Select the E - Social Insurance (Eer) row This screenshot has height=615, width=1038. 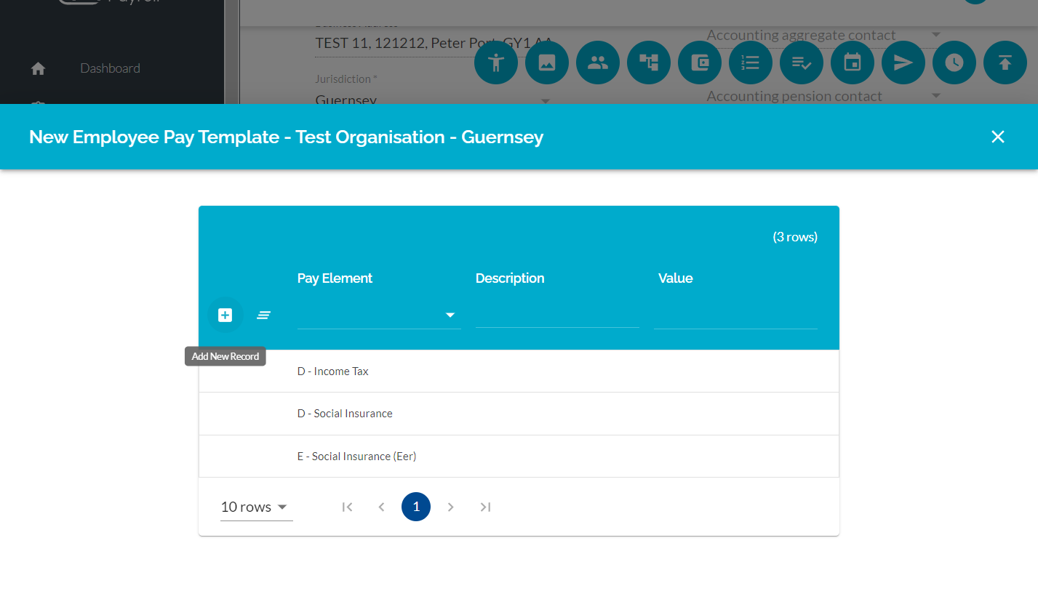[x=519, y=457]
